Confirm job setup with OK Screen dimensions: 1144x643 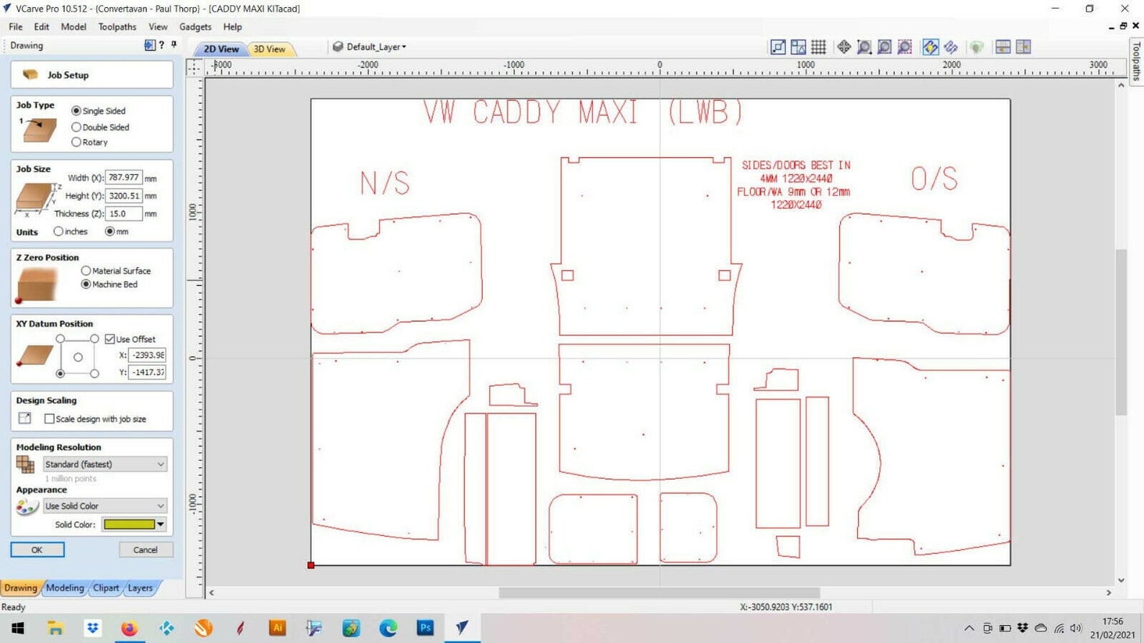37,549
